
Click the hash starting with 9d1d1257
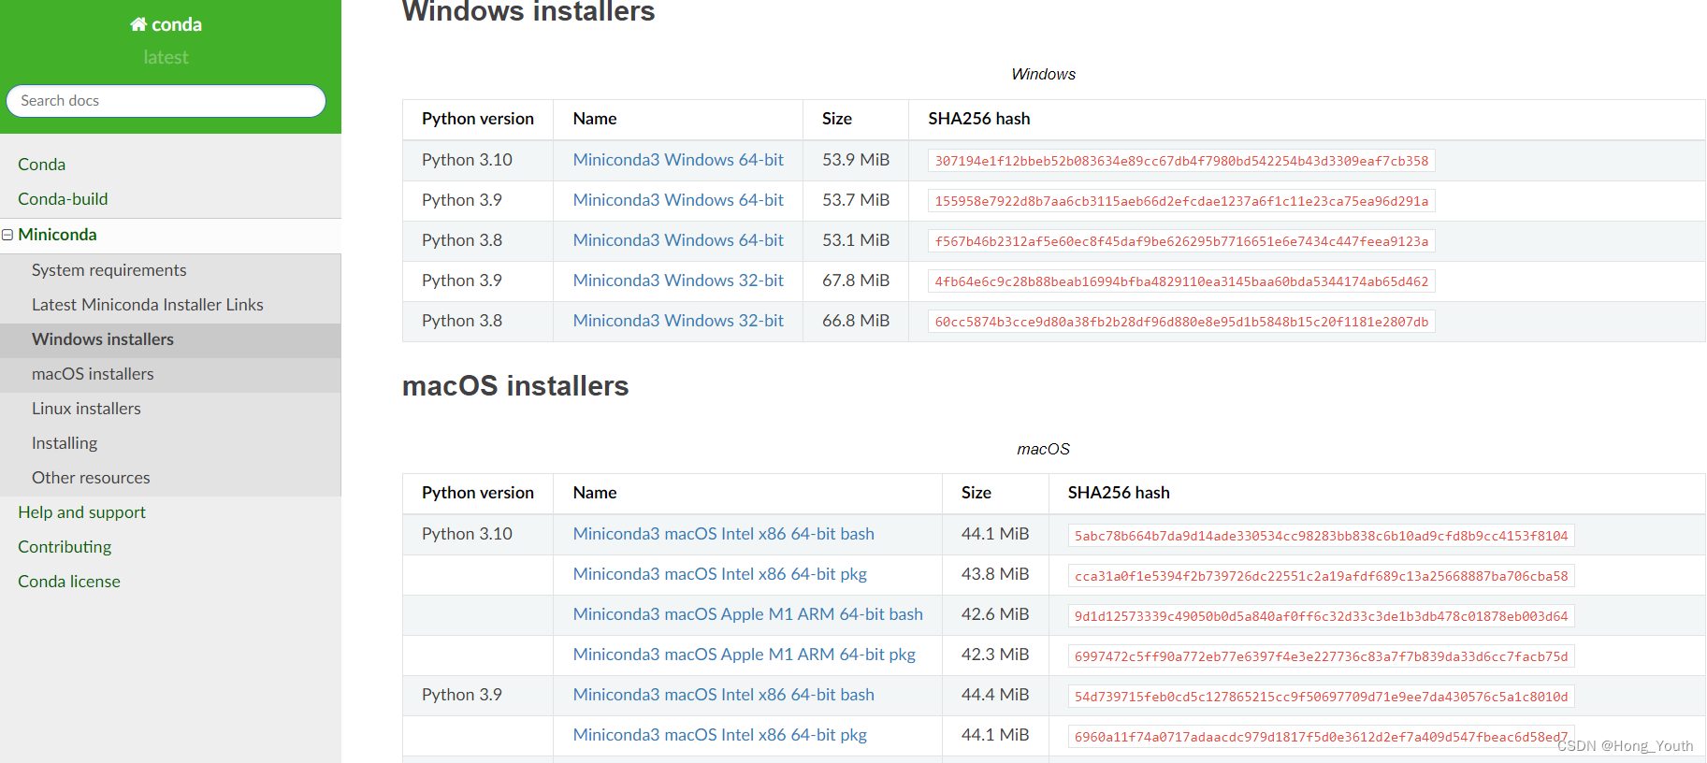[1321, 616]
